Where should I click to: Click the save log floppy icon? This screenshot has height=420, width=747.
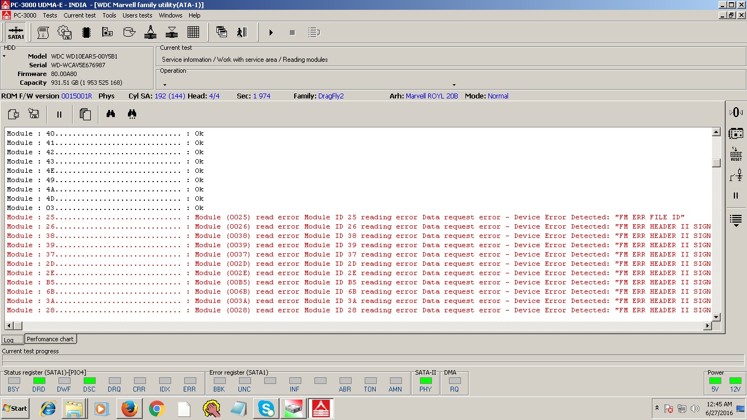pyautogui.click(x=34, y=114)
